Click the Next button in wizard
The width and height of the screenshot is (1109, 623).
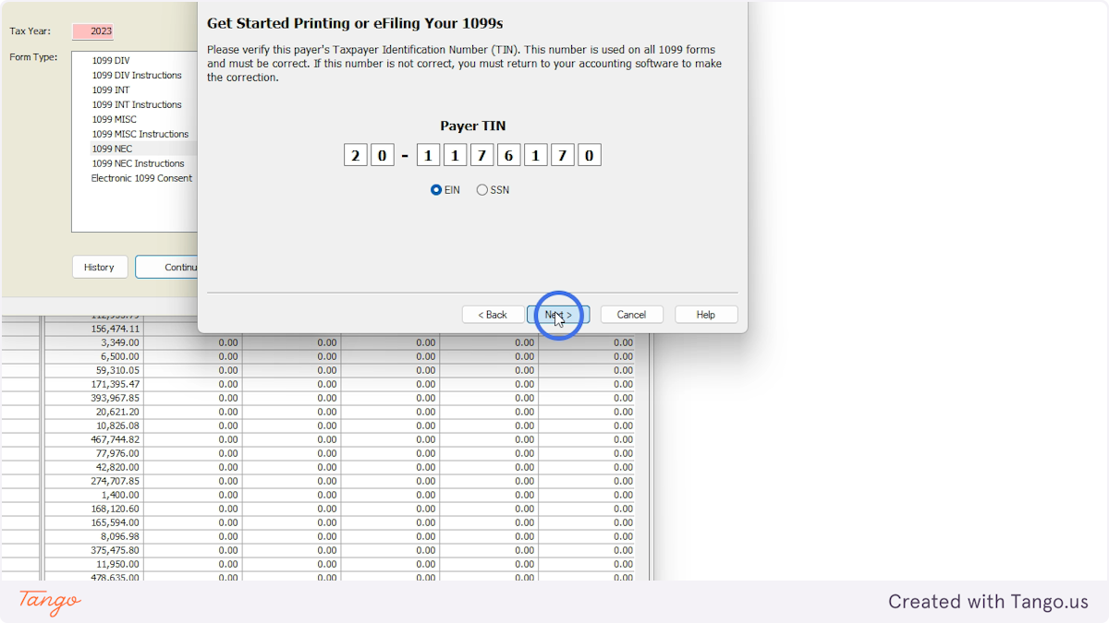[558, 315]
